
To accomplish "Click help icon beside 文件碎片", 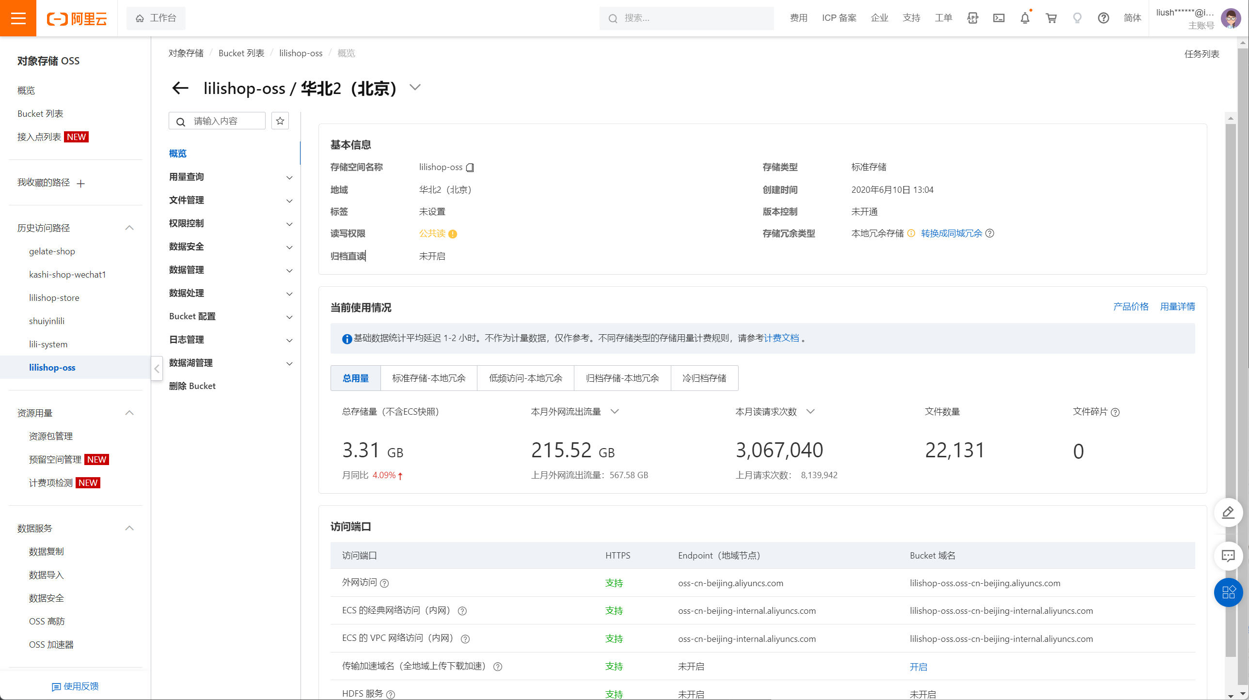I will tap(1115, 412).
